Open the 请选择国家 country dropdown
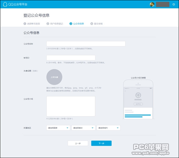Image resolution: width=179 pixels, height=158 pixels. pos(58,128)
